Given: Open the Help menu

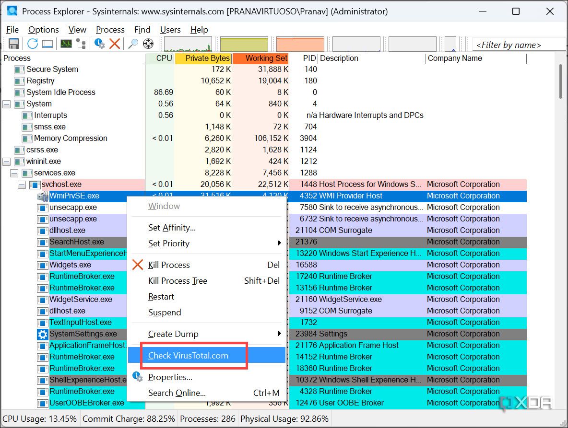Looking at the screenshot, I should 199,30.
